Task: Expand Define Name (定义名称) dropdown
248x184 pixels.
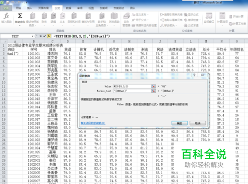Action: pos(148,15)
